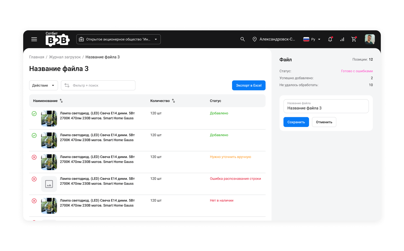Screen dimensions: 404x251
Task: Click product name in Нет в наличии row
Action: pyautogui.click(x=97, y=203)
